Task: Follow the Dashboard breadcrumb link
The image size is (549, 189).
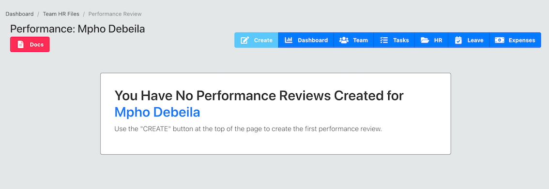Action: click(19, 14)
